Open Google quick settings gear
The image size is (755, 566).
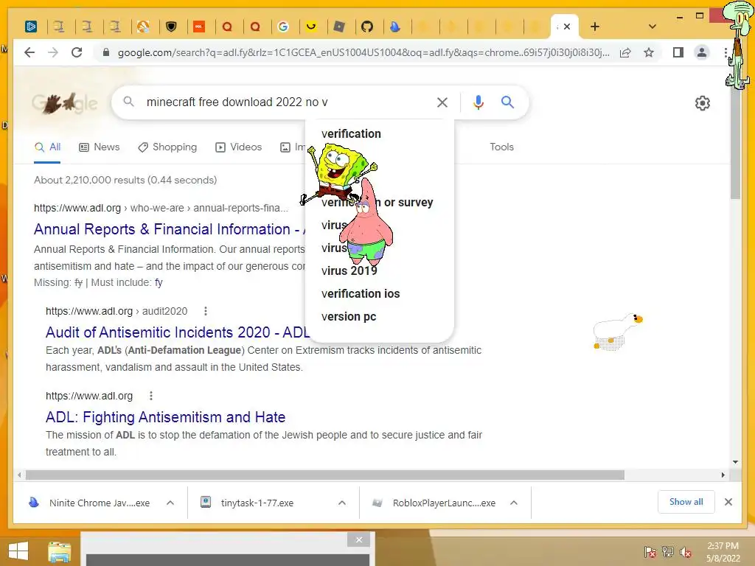click(x=703, y=103)
